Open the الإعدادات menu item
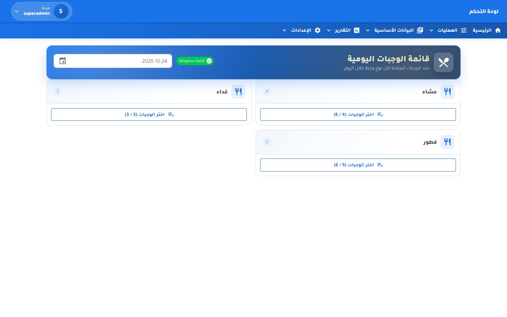Viewport: 507px width, 317px height. 301,30
